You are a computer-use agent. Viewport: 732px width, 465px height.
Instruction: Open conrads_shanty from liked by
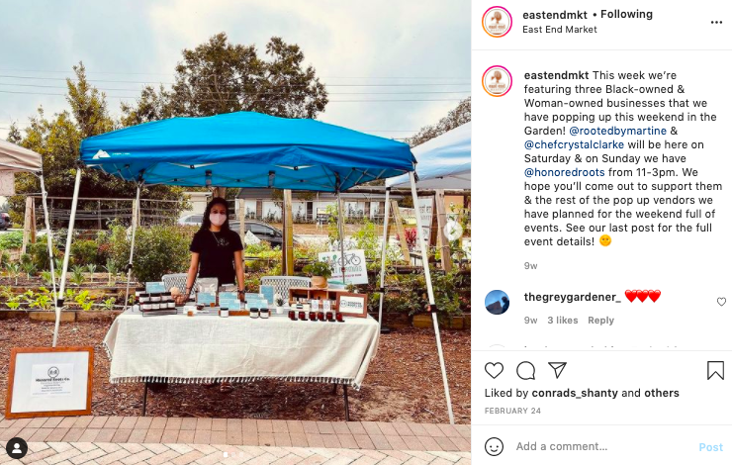coord(575,393)
